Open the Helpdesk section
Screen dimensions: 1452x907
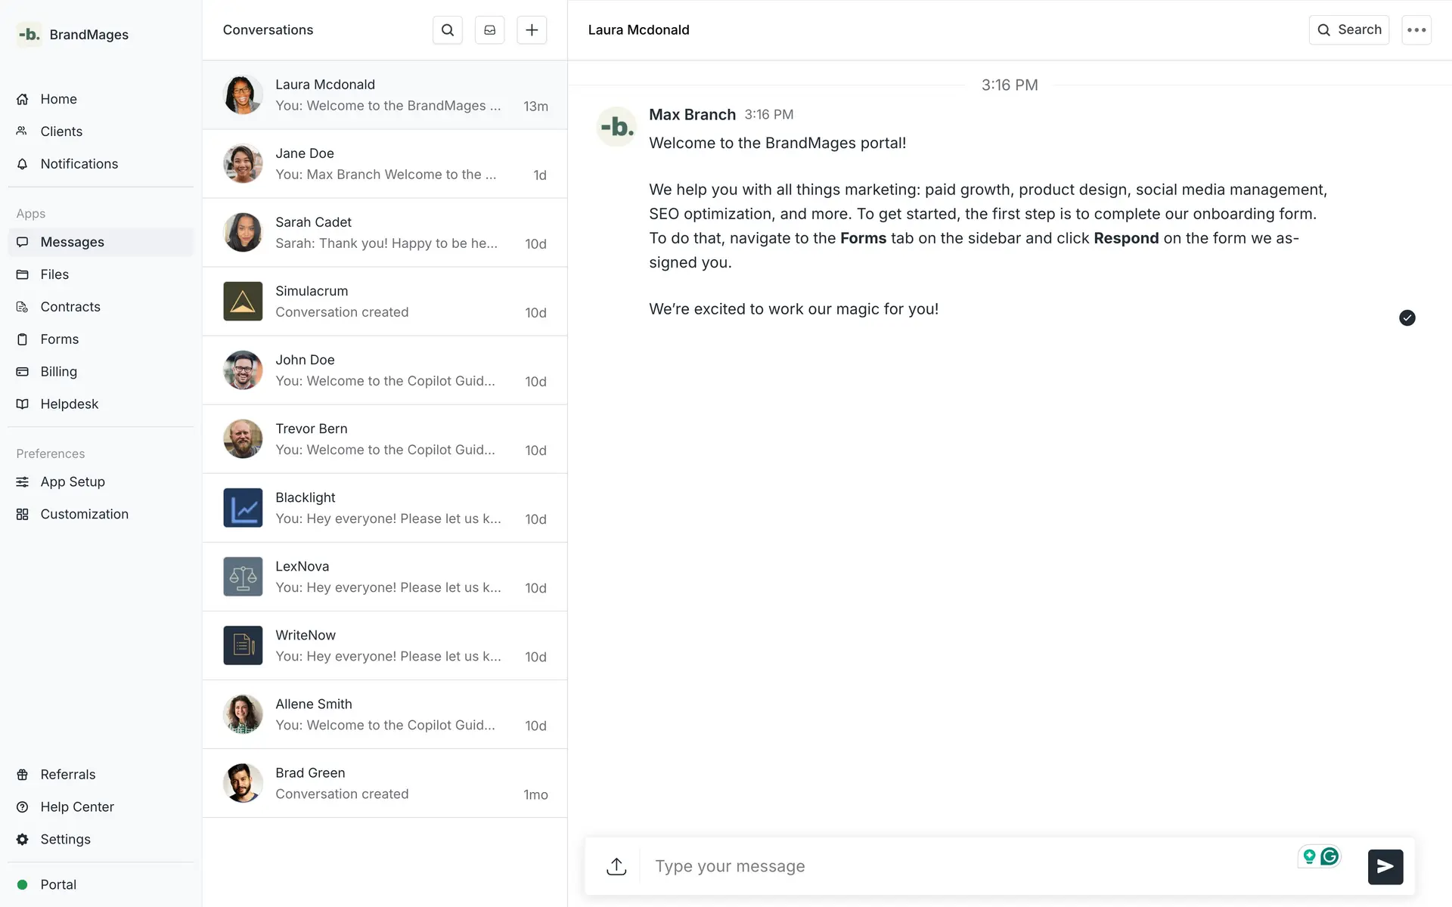69,404
